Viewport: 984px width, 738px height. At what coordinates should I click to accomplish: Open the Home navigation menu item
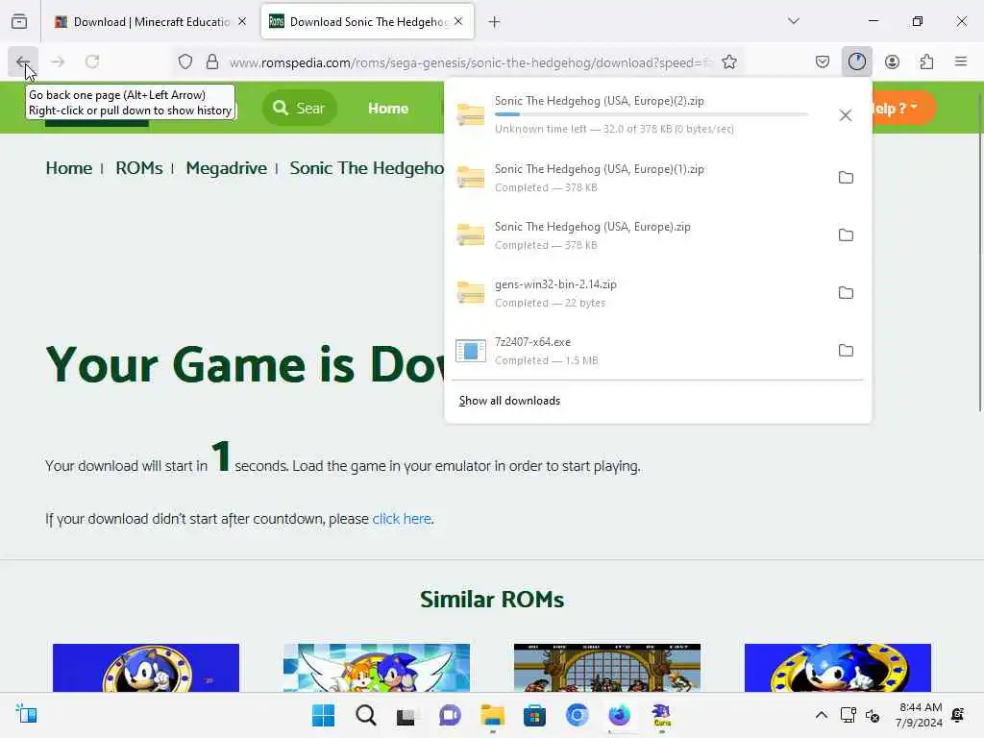388,108
